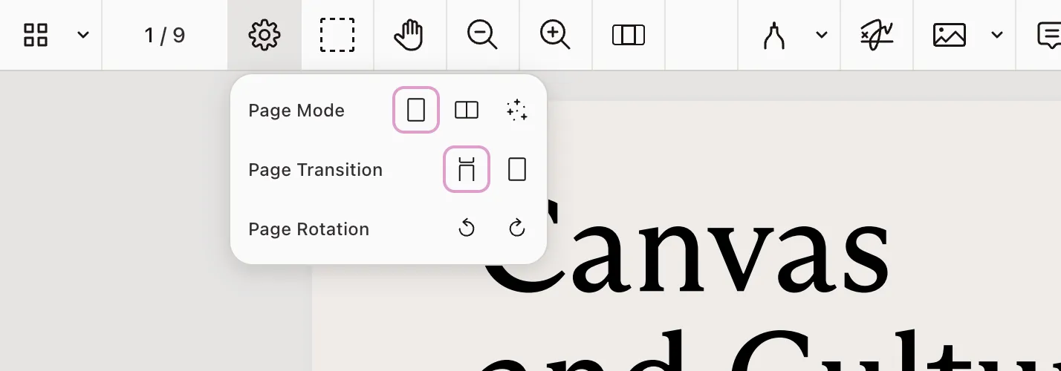This screenshot has height=371, width=1061.
Task: Select continuous page transition
Action: click(467, 169)
